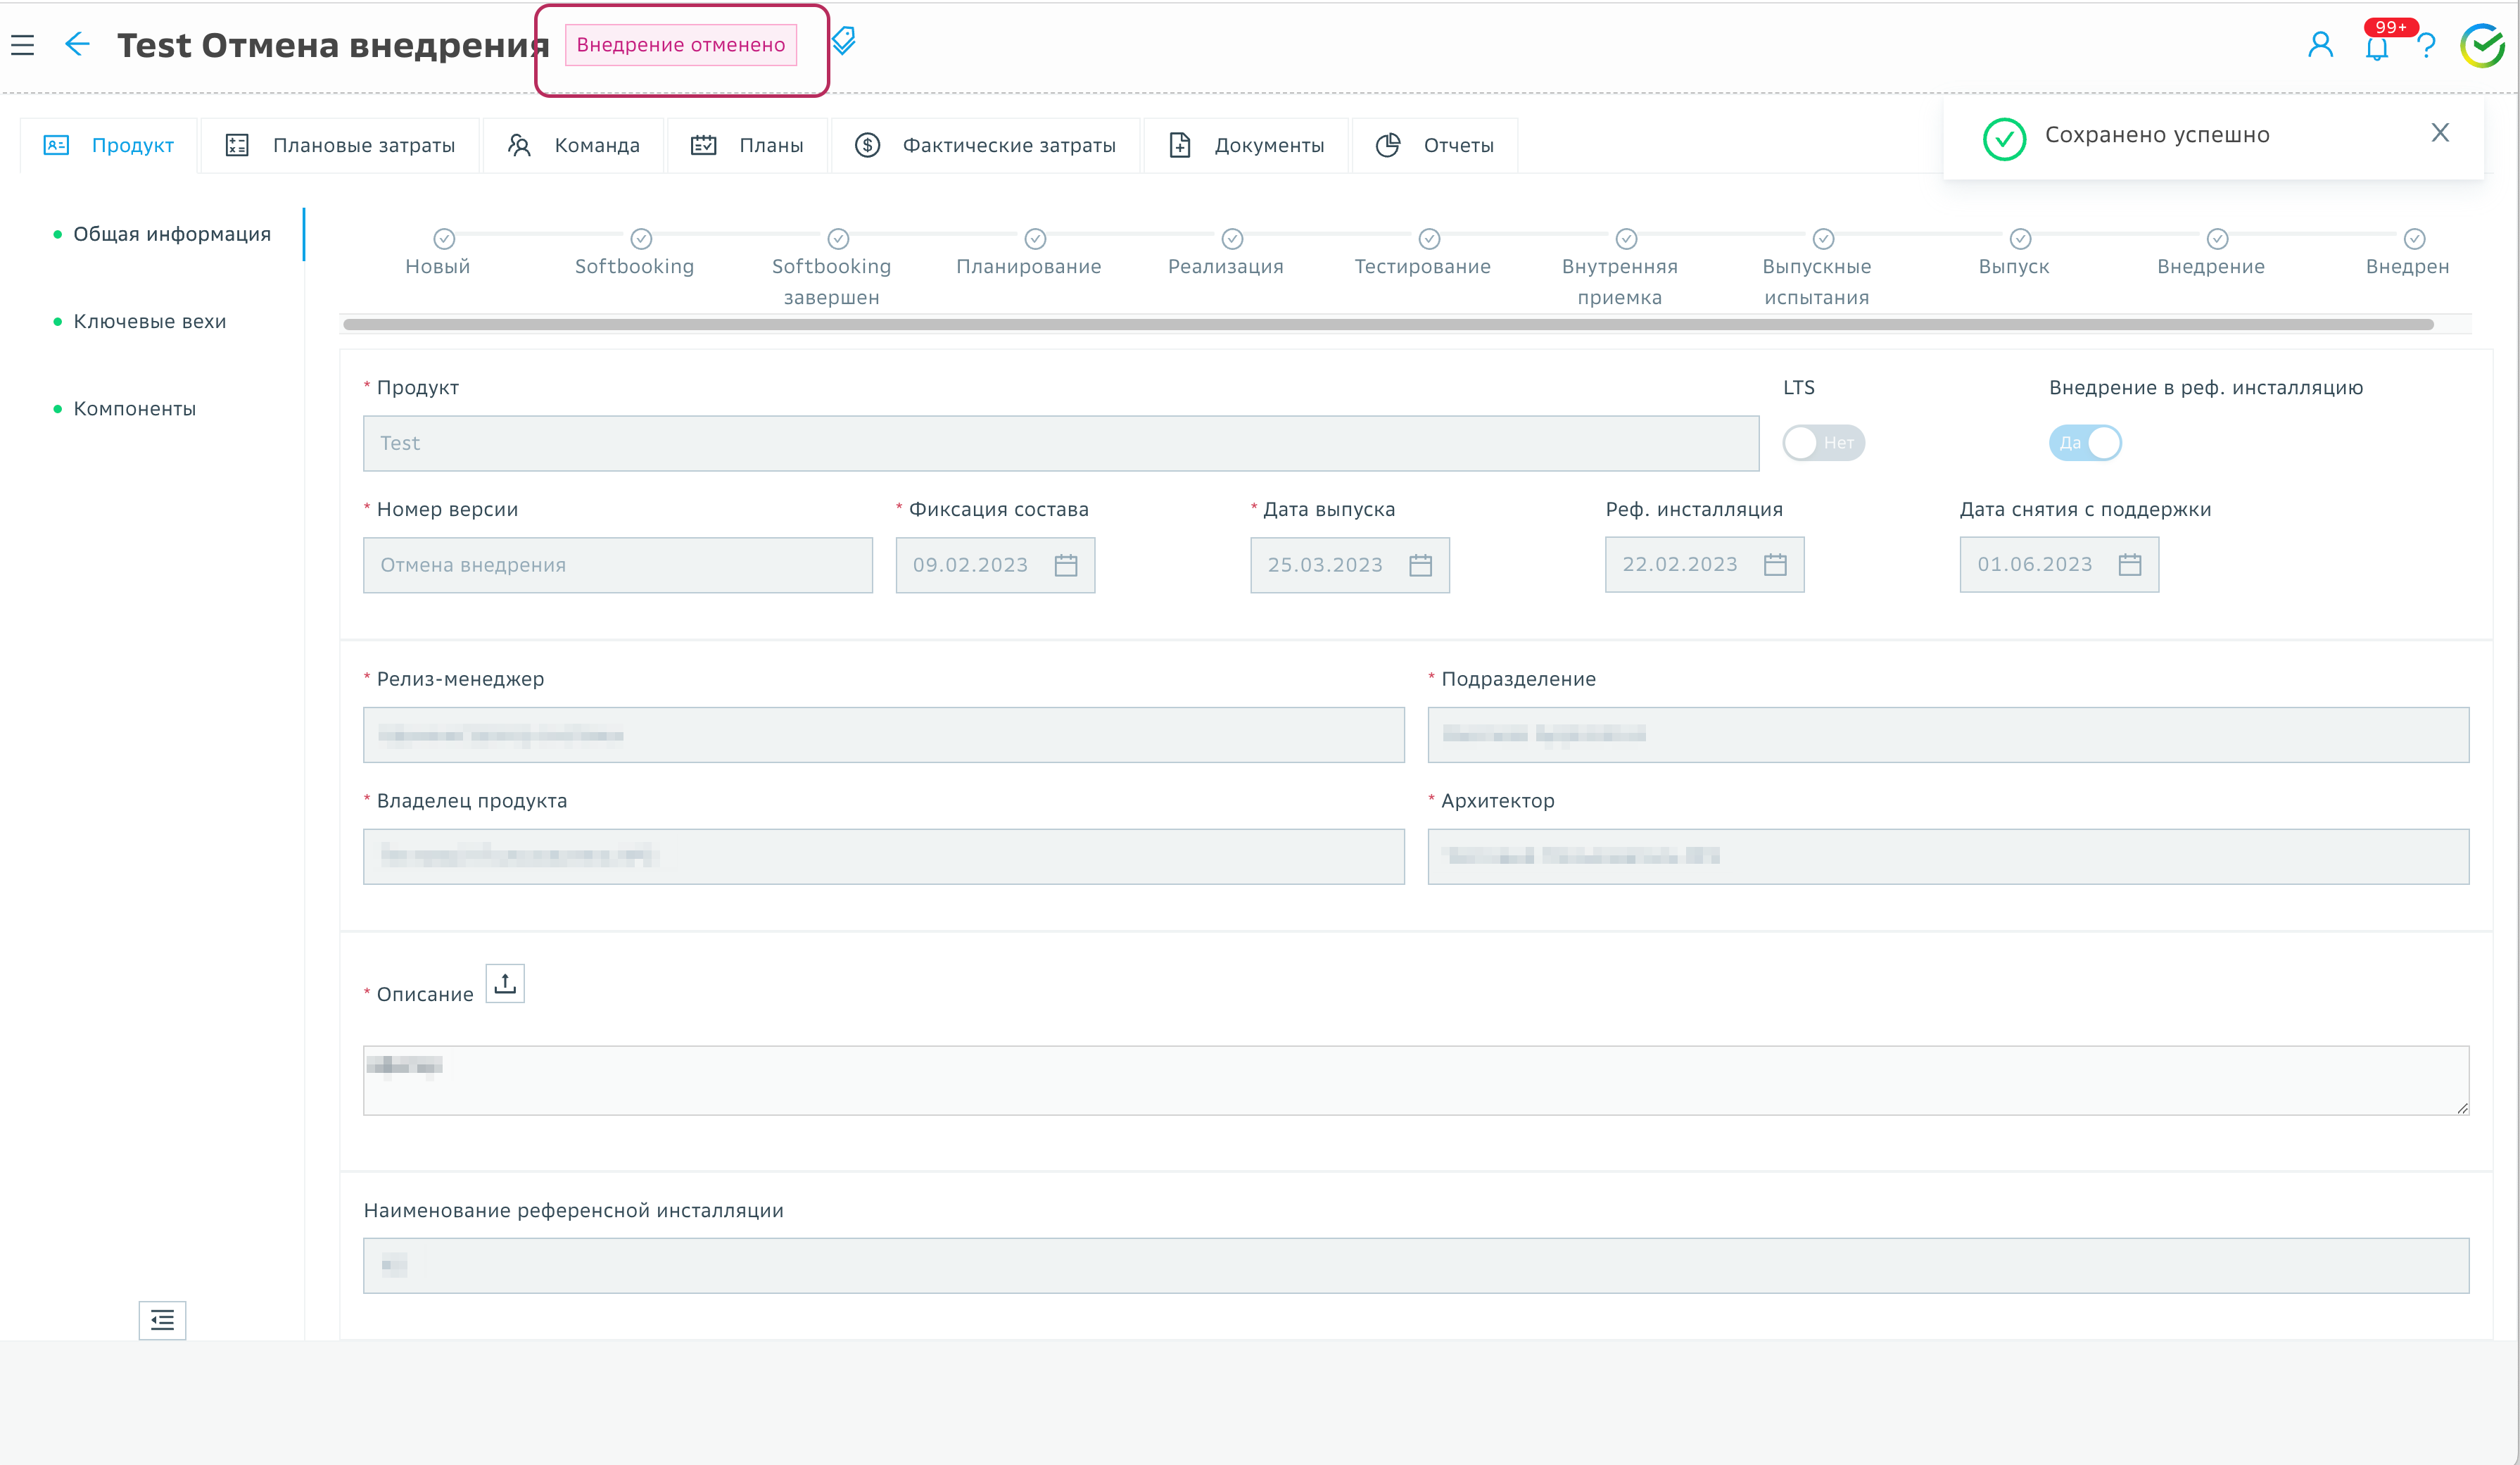This screenshot has width=2520, height=1465.
Task: Toggle Внедрение в реф. инсталляцию switch
Action: [2085, 442]
